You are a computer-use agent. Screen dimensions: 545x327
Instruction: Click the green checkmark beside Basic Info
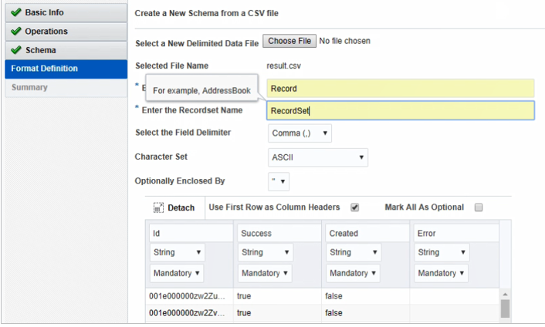coord(16,13)
